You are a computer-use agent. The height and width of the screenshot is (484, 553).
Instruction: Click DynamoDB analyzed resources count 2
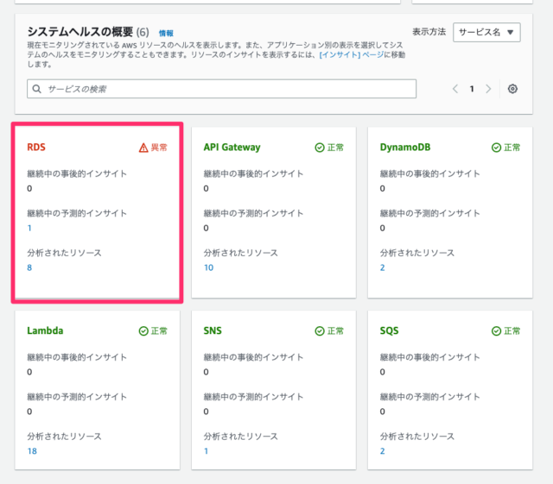click(382, 267)
